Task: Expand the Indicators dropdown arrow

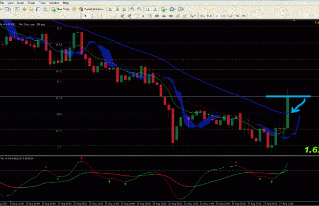Action: click(x=166, y=9)
